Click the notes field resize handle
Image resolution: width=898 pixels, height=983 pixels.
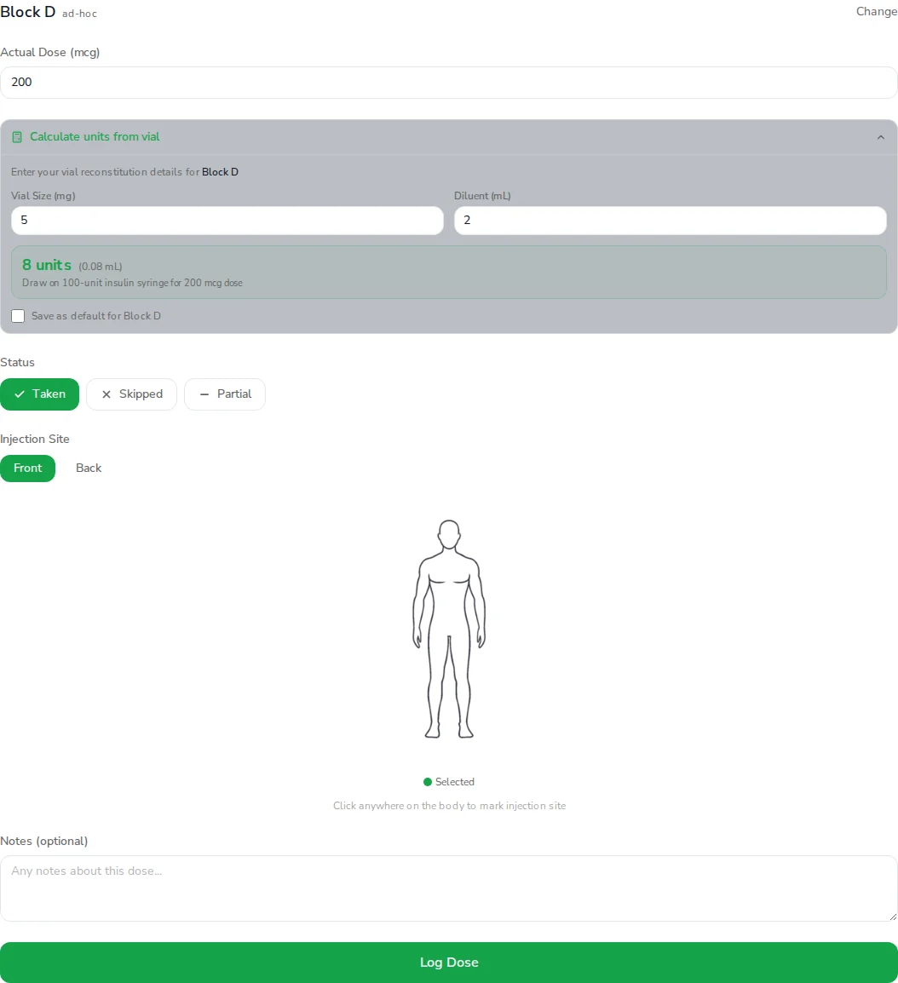(892, 917)
